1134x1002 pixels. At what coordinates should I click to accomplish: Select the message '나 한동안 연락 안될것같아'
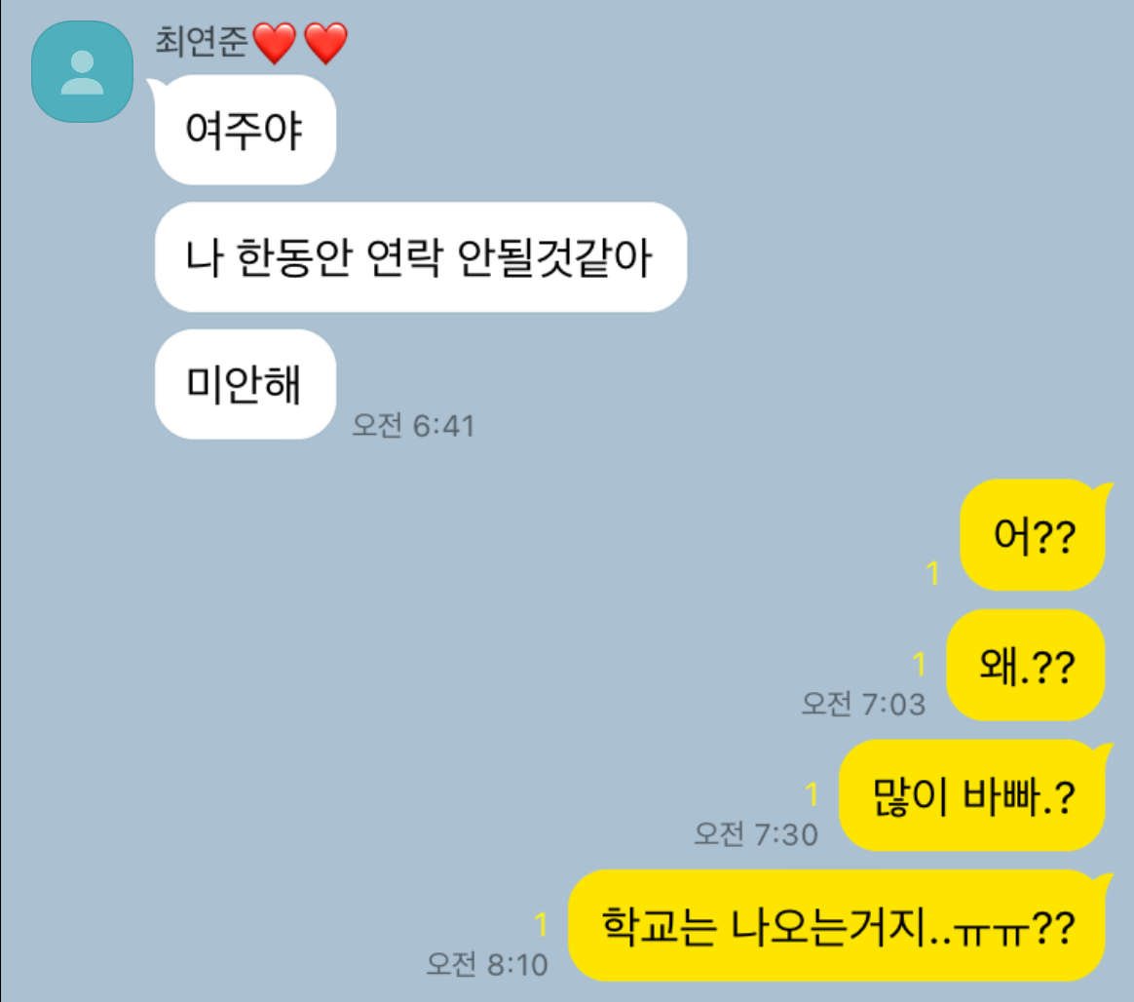click(421, 257)
